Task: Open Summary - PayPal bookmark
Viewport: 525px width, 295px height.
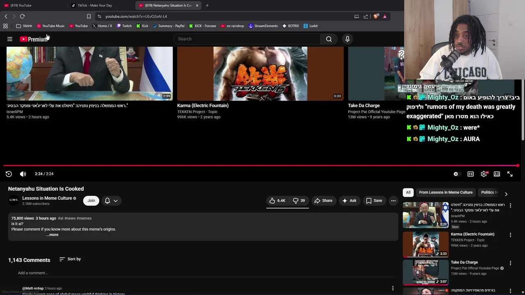Action: coord(169,26)
